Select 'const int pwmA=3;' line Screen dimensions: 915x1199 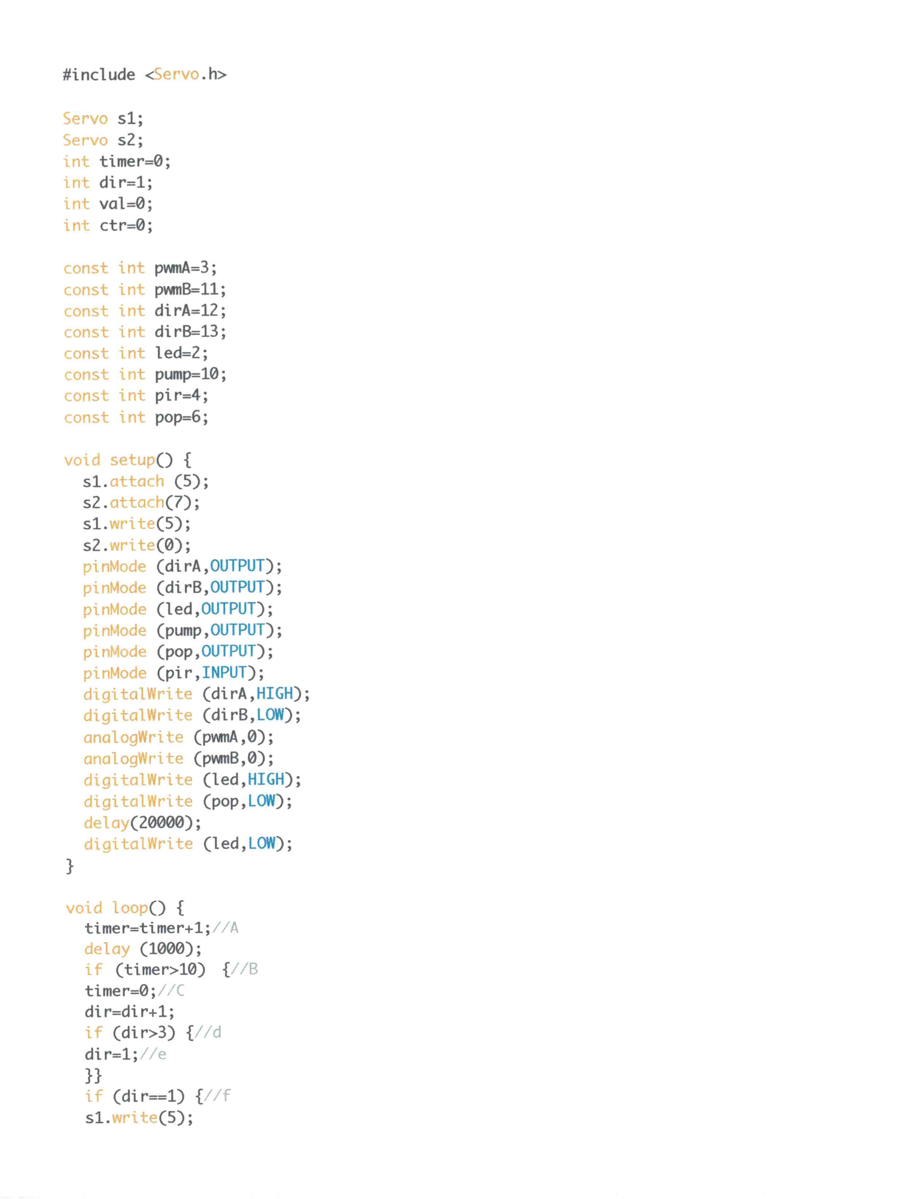pos(140,268)
